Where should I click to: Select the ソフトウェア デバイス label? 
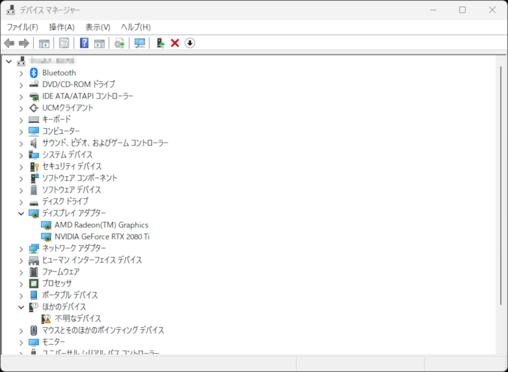pyautogui.click(x=72, y=190)
